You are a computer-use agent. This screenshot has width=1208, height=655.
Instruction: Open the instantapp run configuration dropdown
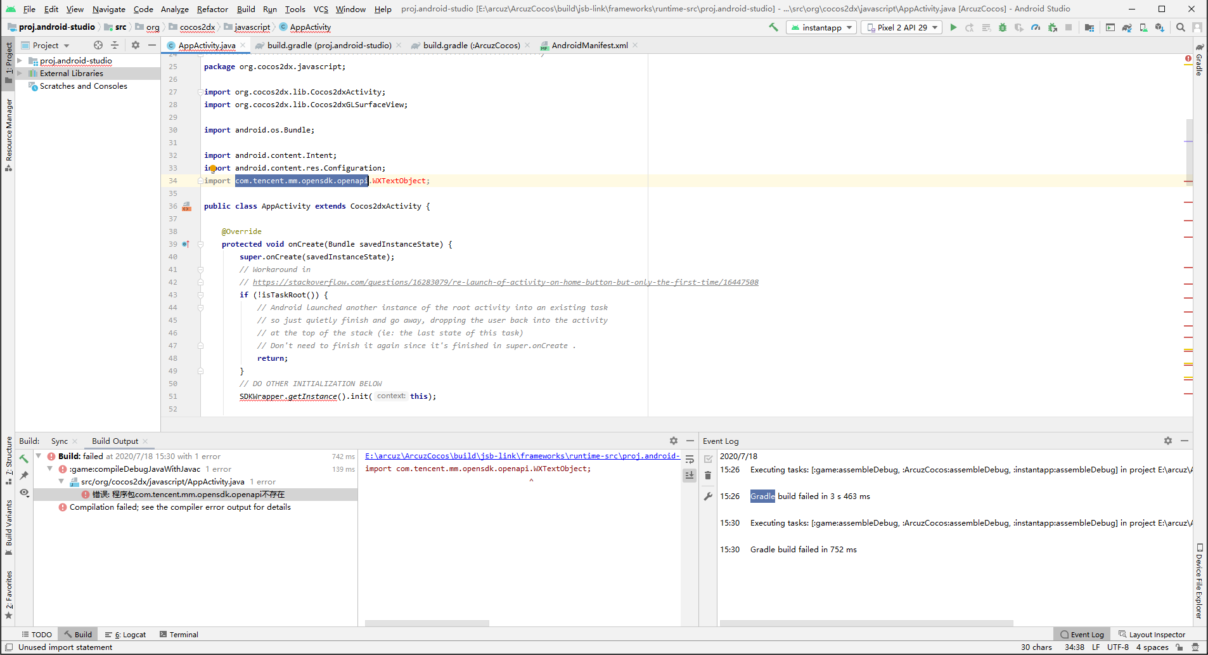click(821, 27)
